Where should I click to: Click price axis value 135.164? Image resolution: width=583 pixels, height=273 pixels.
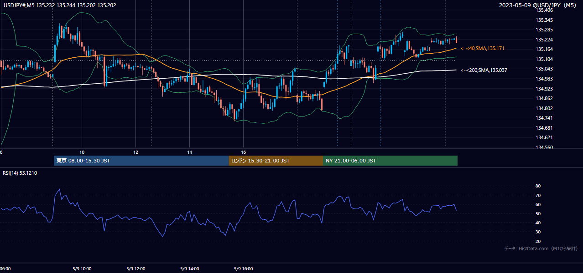pos(544,50)
